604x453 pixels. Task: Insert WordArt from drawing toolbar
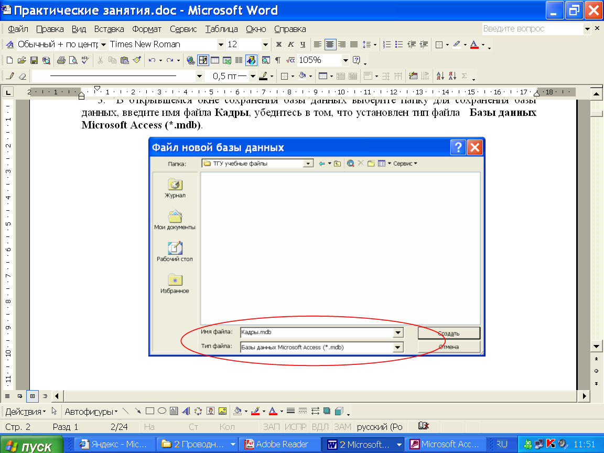pyautogui.click(x=186, y=411)
